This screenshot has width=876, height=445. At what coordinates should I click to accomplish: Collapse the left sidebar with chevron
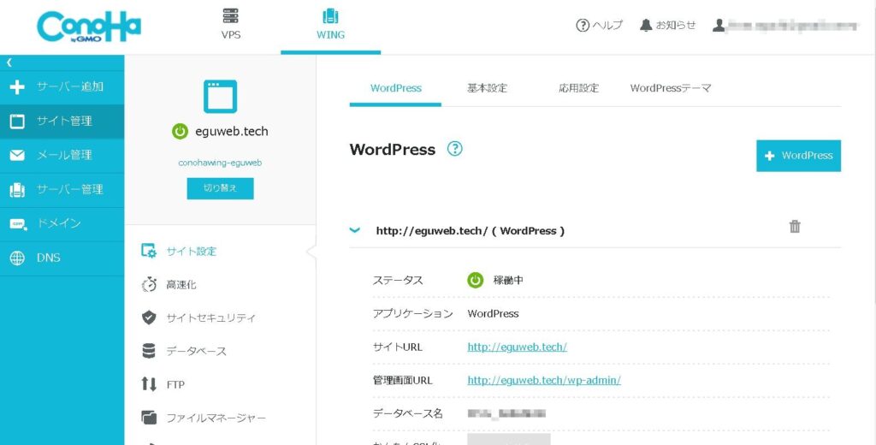pos(9,62)
